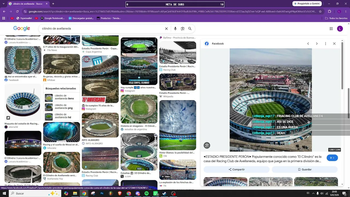The height and width of the screenshot is (197, 350).
Task: Open the large stadium preview image
Action: tap(271, 100)
